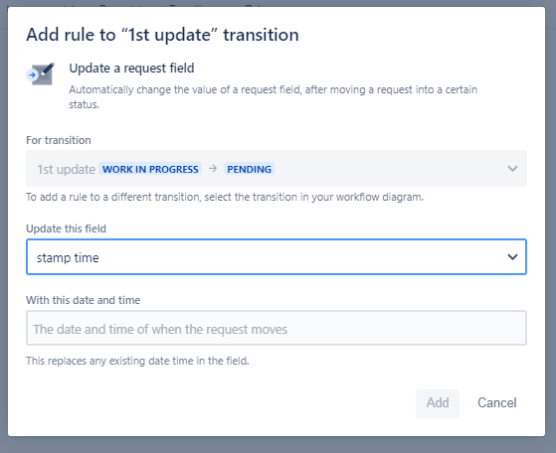Click the Update a request field heading
Image resolution: width=556 pixels, height=453 pixels.
(131, 68)
